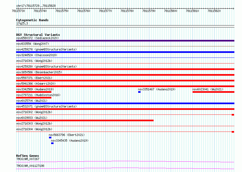
Task: Select ruler tick label 78115780
Action: click(x=127, y=11)
